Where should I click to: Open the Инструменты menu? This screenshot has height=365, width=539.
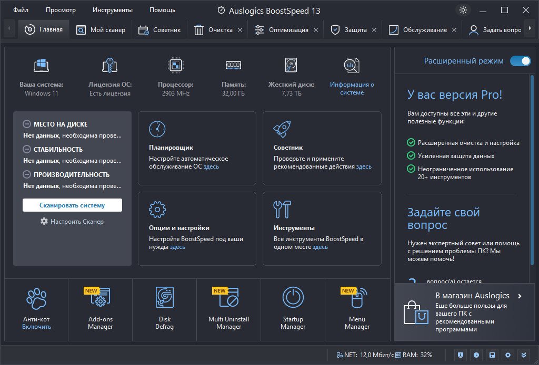pos(113,10)
